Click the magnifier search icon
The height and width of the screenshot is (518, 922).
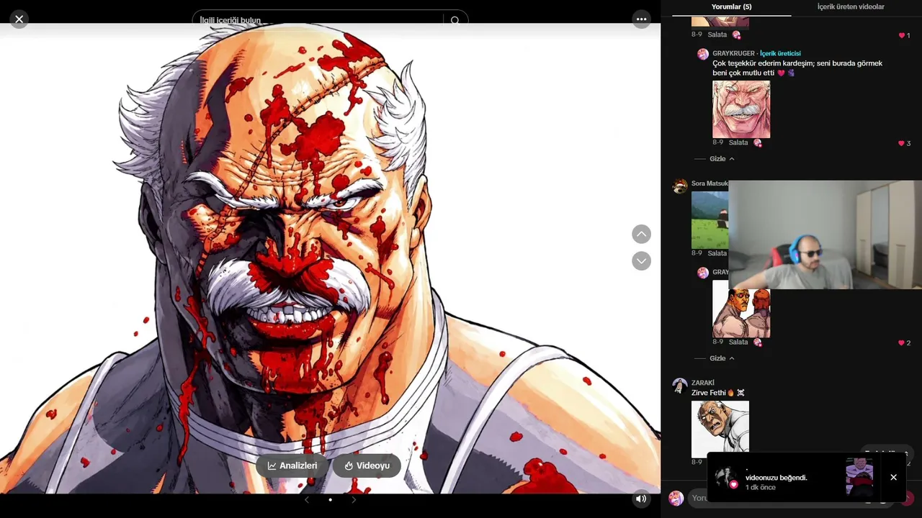(x=455, y=20)
